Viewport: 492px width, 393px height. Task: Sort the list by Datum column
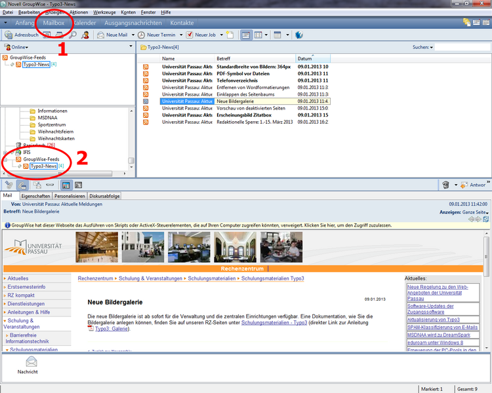pos(312,58)
